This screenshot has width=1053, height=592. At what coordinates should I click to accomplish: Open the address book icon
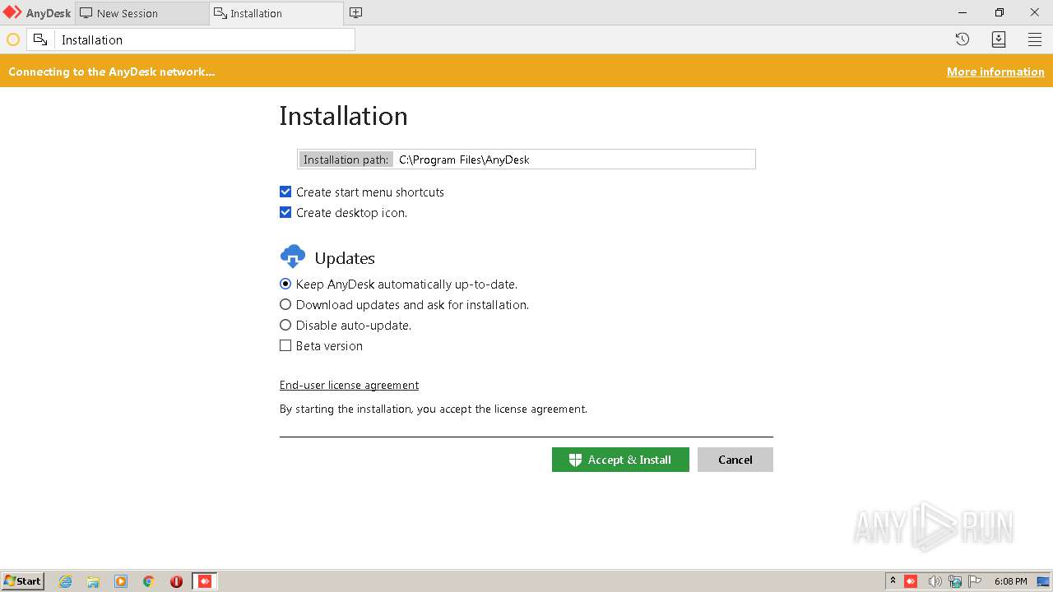click(x=999, y=39)
